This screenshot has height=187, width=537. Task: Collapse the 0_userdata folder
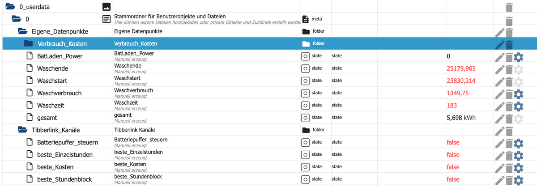pos(10,7)
